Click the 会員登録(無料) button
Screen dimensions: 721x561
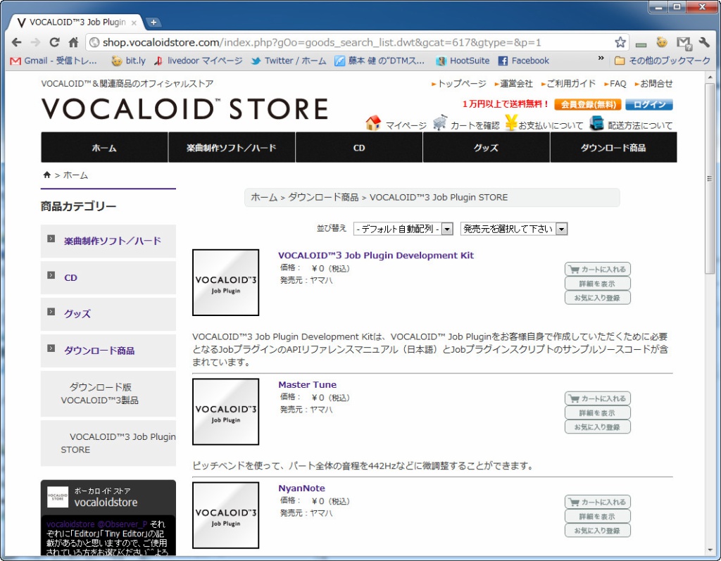588,104
